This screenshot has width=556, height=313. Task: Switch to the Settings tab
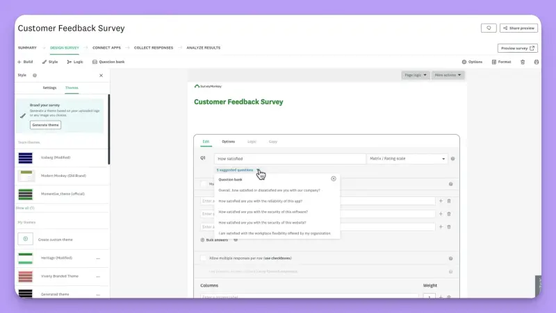[x=49, y=88]
